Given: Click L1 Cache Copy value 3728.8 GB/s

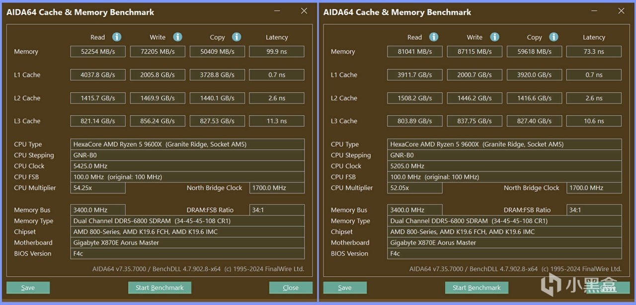Looking at the screenshot, I should click(217, 75).
